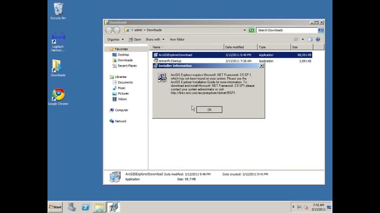Open Windows Explorer taskbar button

99,207
